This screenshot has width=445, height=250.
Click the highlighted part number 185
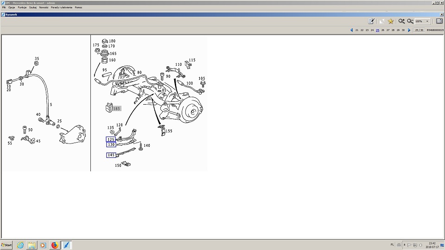[x=116, y=109]
